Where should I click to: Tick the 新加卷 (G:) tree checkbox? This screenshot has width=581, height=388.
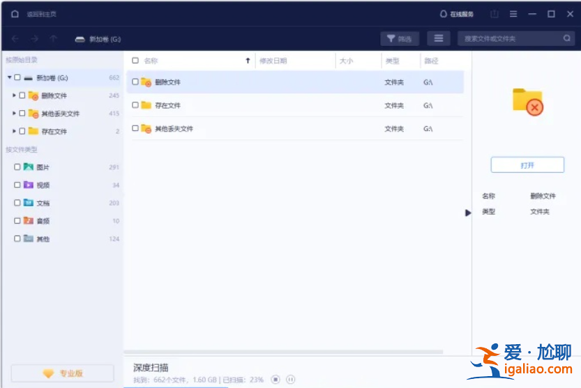[x=17, y=77]
